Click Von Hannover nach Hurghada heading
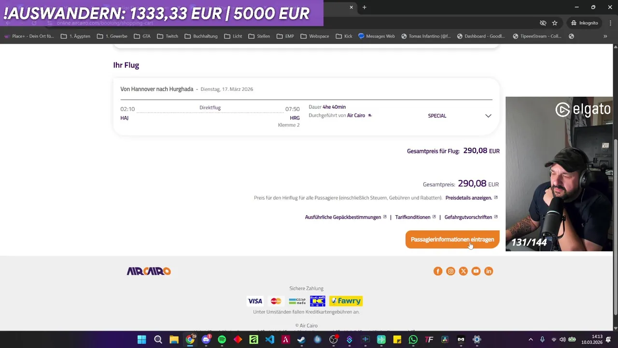This screenshot has height=348, width=618. [157, 89]
